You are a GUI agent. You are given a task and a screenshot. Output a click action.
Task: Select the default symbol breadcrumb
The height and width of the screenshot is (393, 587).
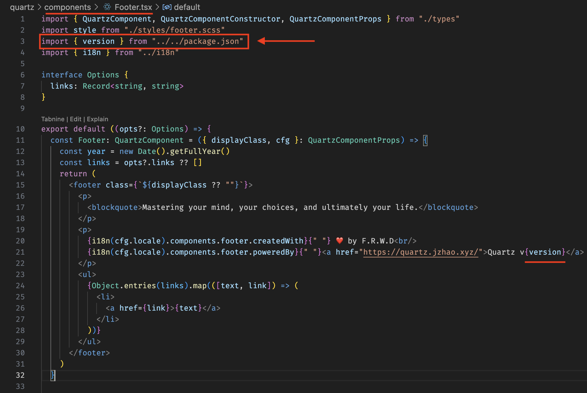pyautogui.click(x=187, y=7)
